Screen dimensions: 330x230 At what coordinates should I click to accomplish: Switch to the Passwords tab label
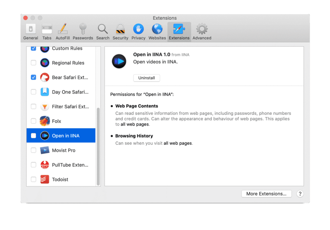pyautogui.click(x=83, y=38)
